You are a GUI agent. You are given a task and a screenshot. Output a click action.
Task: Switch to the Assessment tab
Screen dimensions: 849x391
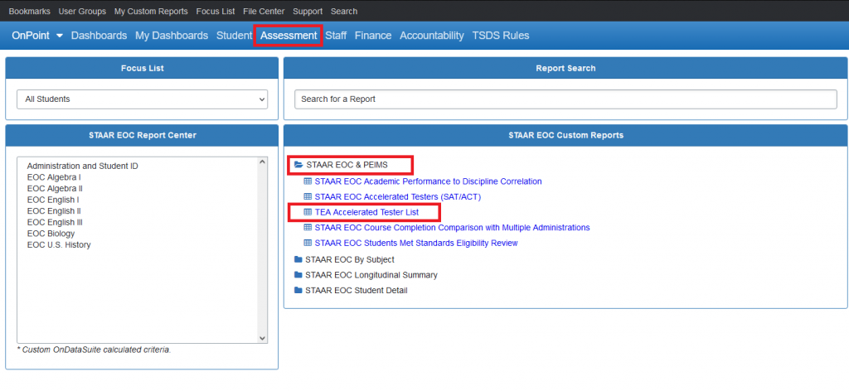click(x=289, y=36)
